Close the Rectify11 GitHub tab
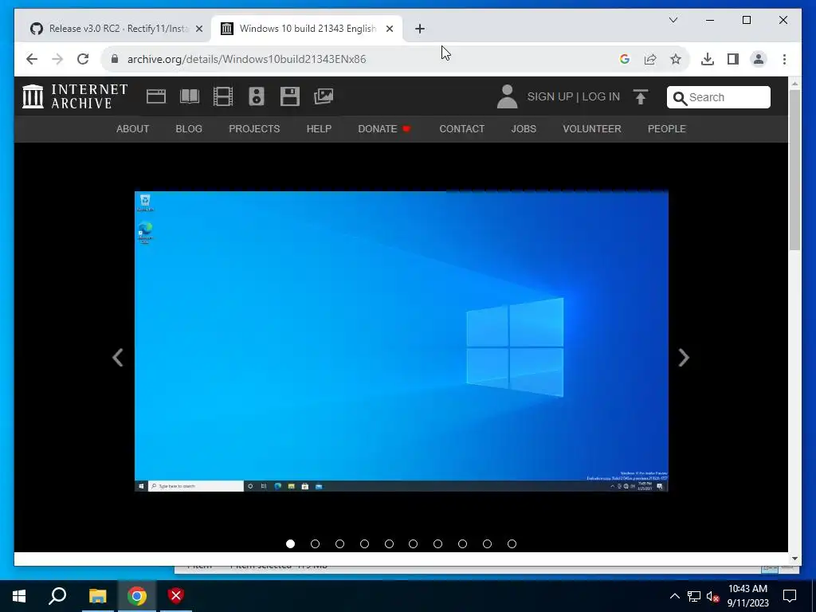 [x=198, y=29]
